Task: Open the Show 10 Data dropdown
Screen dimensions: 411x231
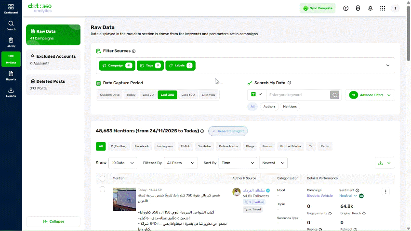Action: [123, 163]
